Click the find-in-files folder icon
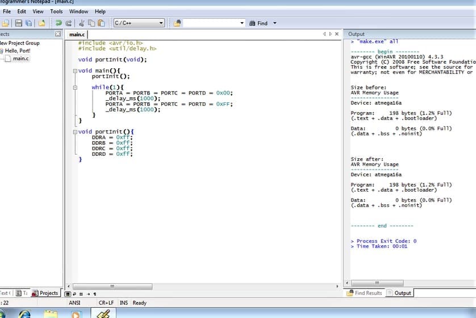 (177, 23)
